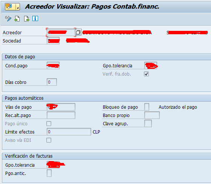Go to previous screen page icon
Viewport: 211px width, 184px height.
click(x=17, y=18)
